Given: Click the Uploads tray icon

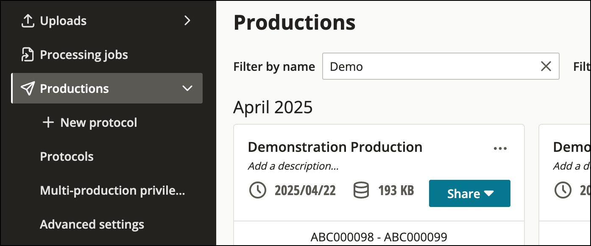Looking at the screenshot, I should point(28,21).
